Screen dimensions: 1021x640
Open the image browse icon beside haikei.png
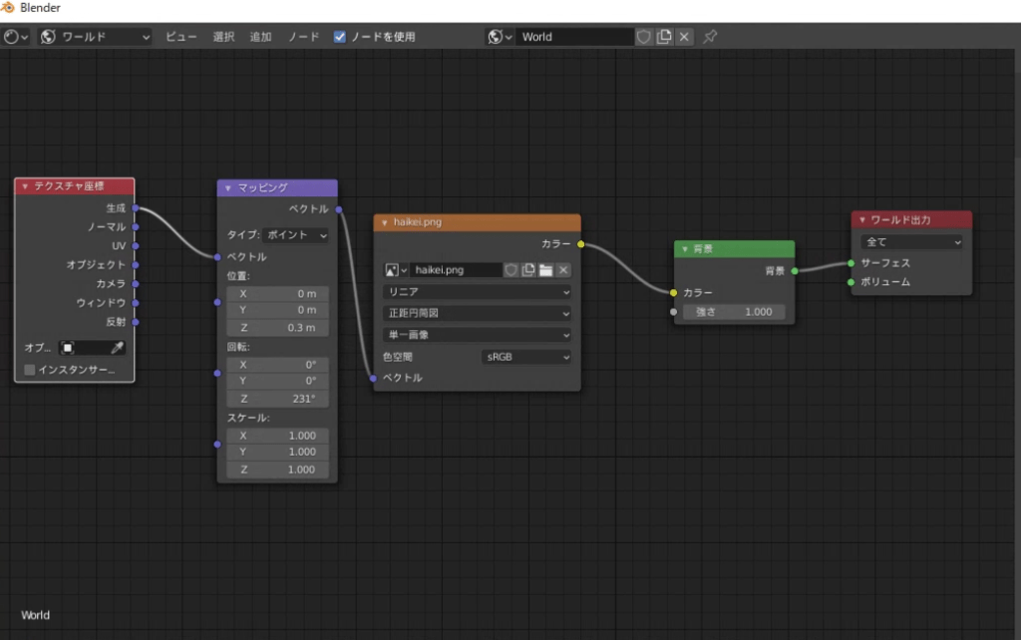click(x=396, y=270)
